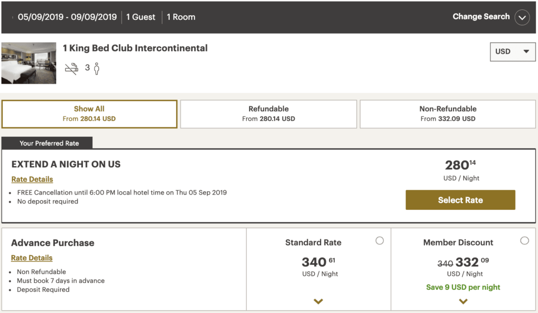The width and height of the screenshot is (538, 313).
Task: Open Rate Details for Advance Purchase
Action: click(32, 258)
